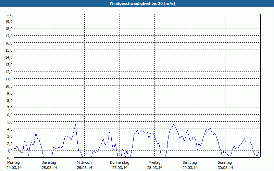The image size is (274, 171).
Task: Click the 10,0 y-axis value label
Action: click(9, 86)
